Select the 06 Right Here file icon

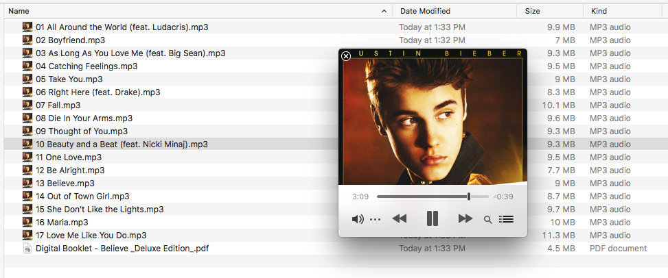[x=27, y=92]
